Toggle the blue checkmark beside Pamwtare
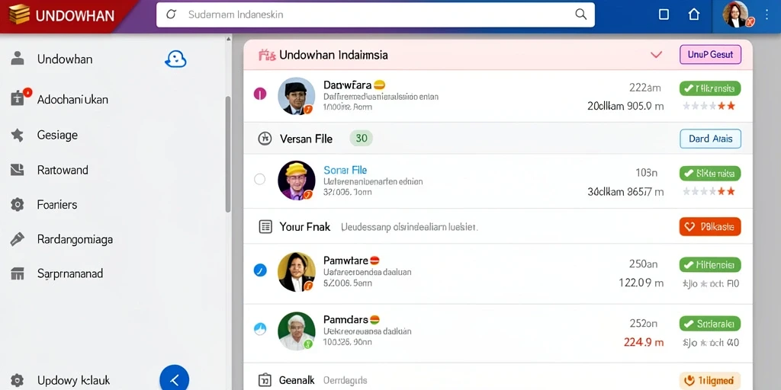The image size is (781, 390). (260, 270)
